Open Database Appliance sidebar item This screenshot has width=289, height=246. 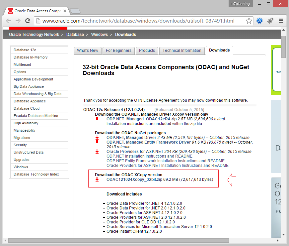39,101
